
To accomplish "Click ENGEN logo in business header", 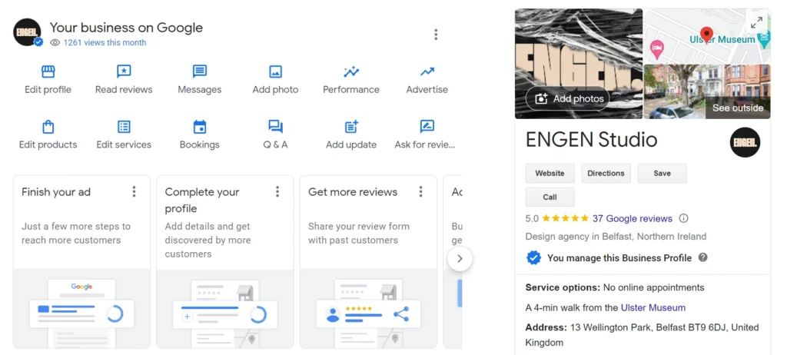I will [27, 32].
